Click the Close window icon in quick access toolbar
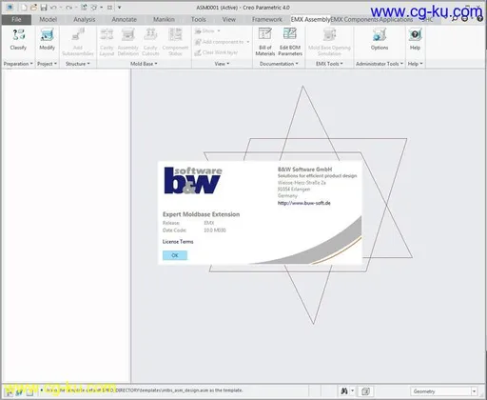487x400 pixels. click(109, 7)
